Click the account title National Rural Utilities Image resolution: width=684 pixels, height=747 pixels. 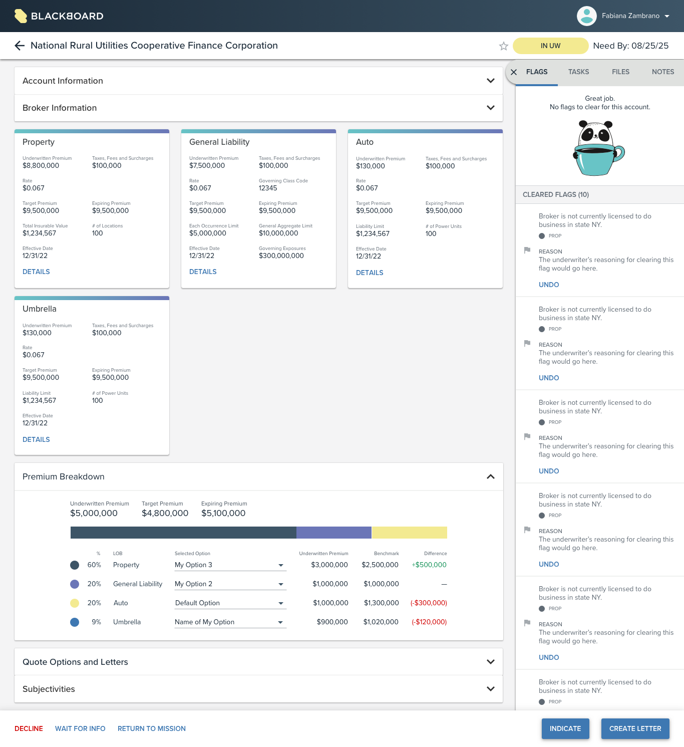pyautogui.click(x=154, y=46)
